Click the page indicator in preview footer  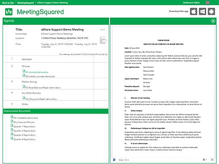point(124,160)
